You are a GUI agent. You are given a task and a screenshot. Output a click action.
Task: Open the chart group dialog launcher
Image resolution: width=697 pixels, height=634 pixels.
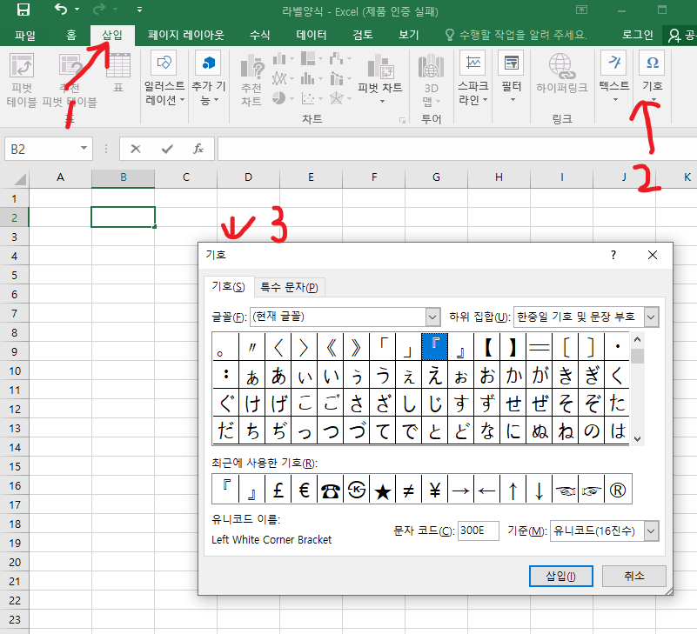[402, 120]
